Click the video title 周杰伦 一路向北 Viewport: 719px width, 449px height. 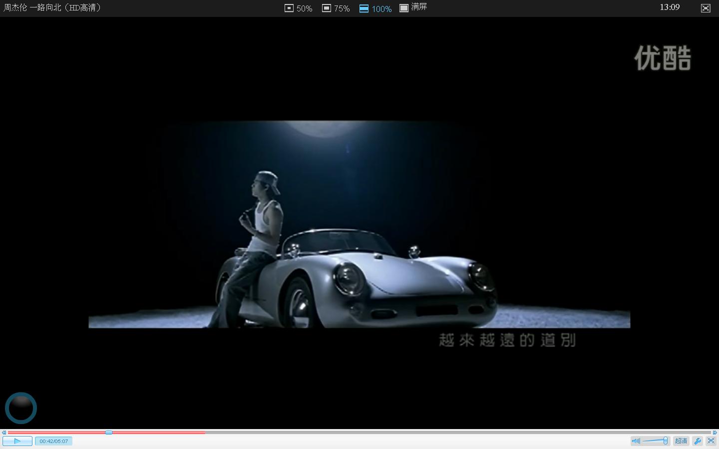coord(52,7)
